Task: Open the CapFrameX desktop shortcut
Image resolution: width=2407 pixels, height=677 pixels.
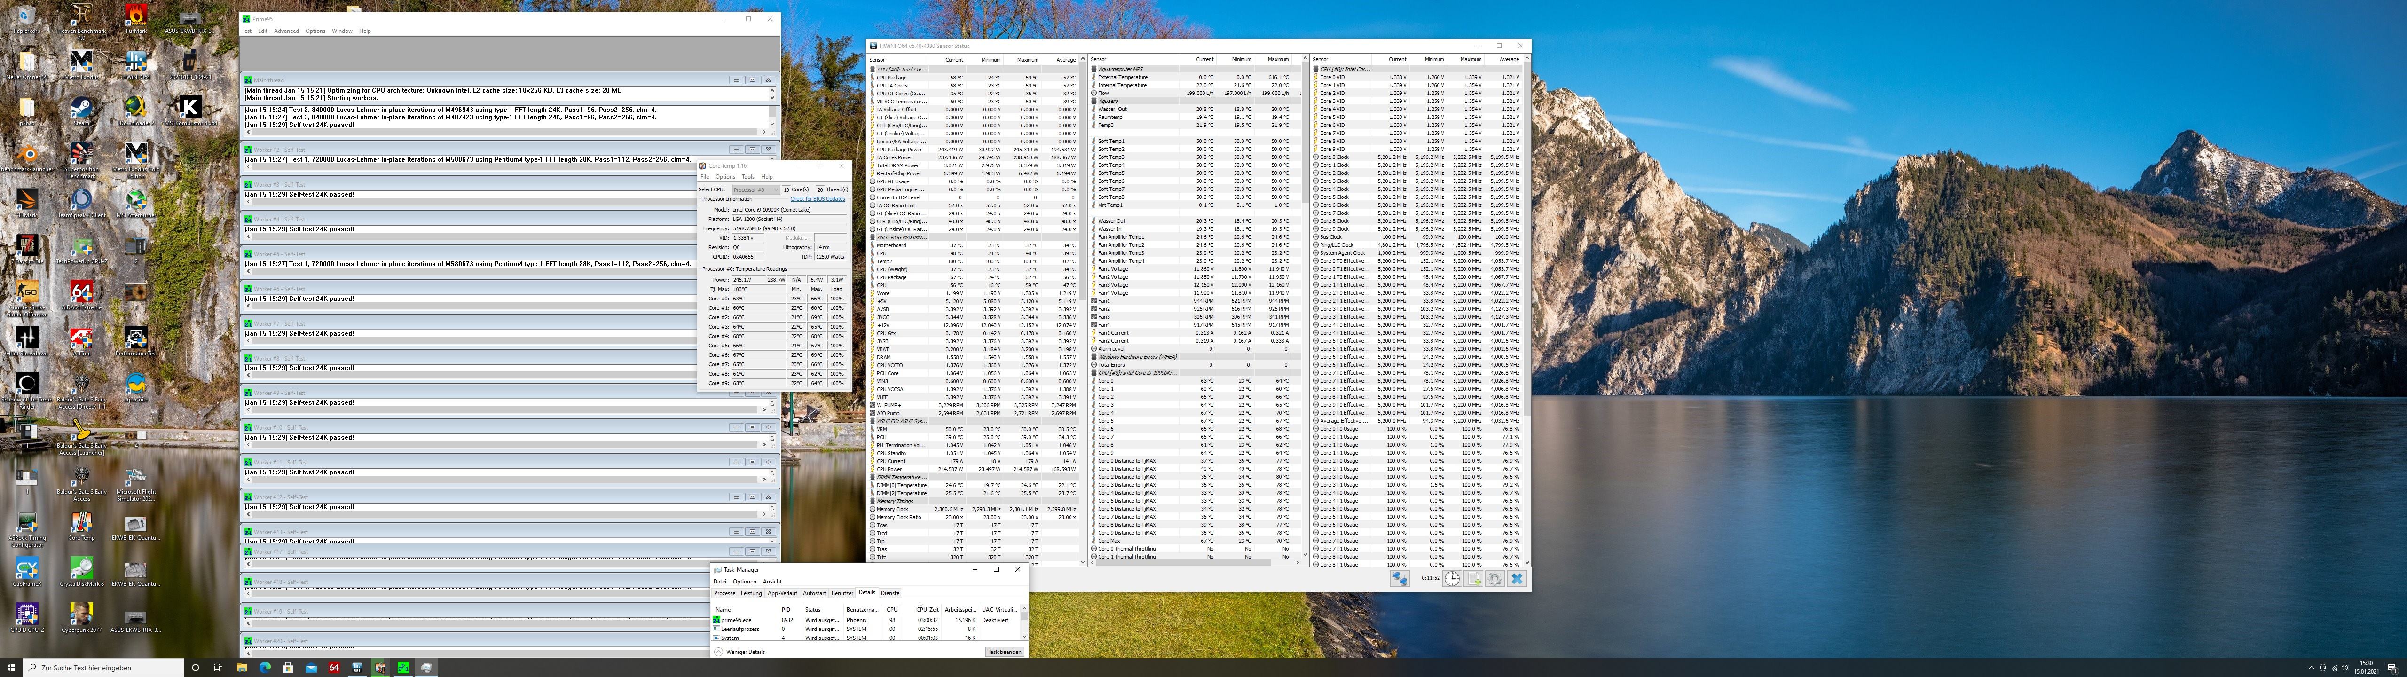Action: point(26,570)
